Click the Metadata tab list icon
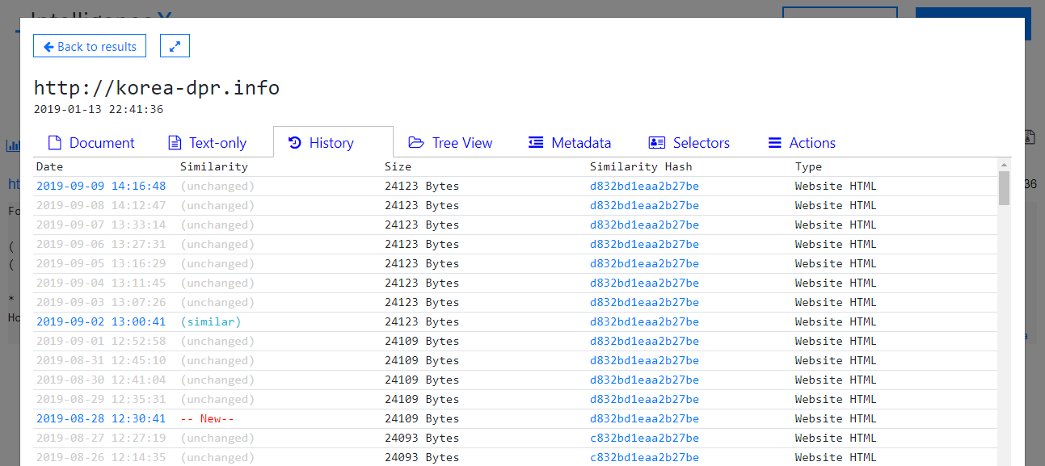 536,143
